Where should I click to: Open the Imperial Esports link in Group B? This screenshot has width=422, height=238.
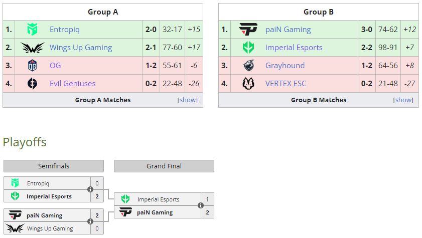tap(294, 48)
